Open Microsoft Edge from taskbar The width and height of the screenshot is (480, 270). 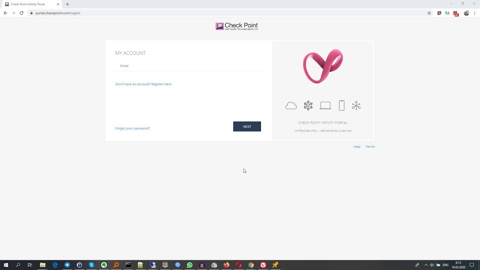tap(55, 265)
